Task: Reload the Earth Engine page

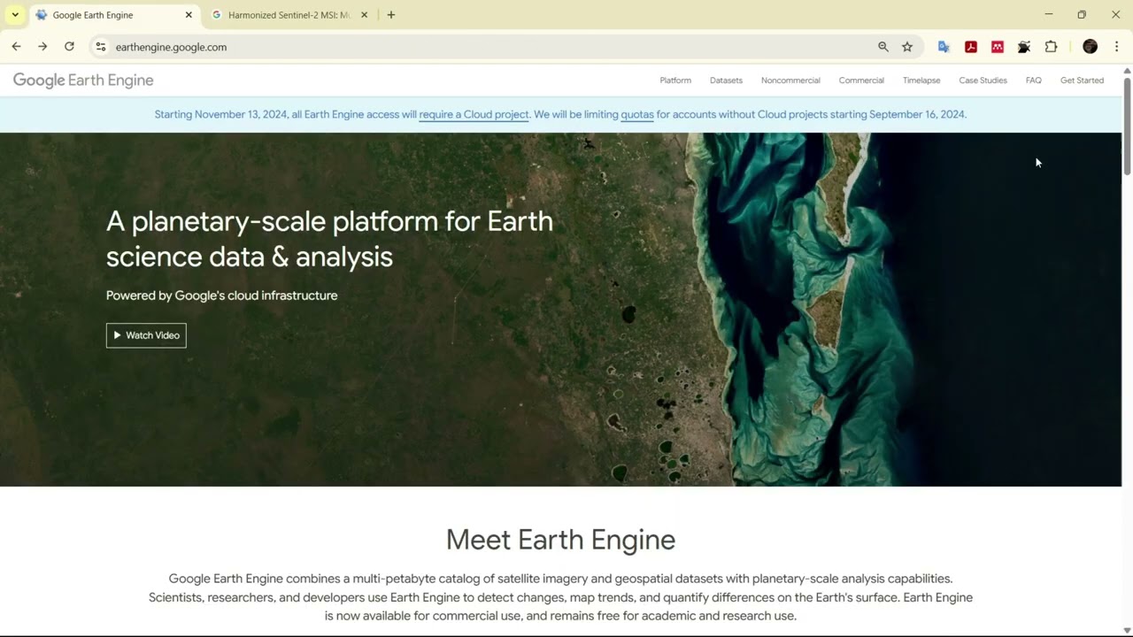Action: click(x=69, y=47)
